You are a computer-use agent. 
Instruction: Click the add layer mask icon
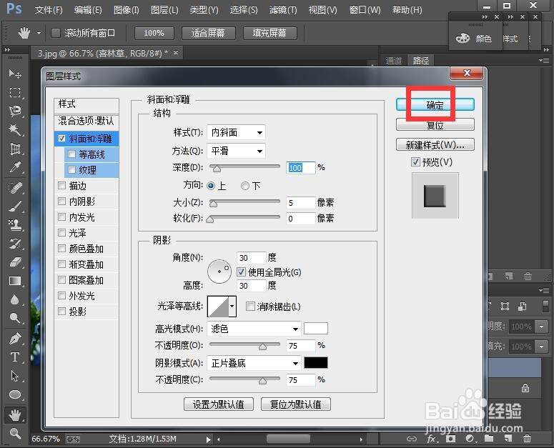450,439
